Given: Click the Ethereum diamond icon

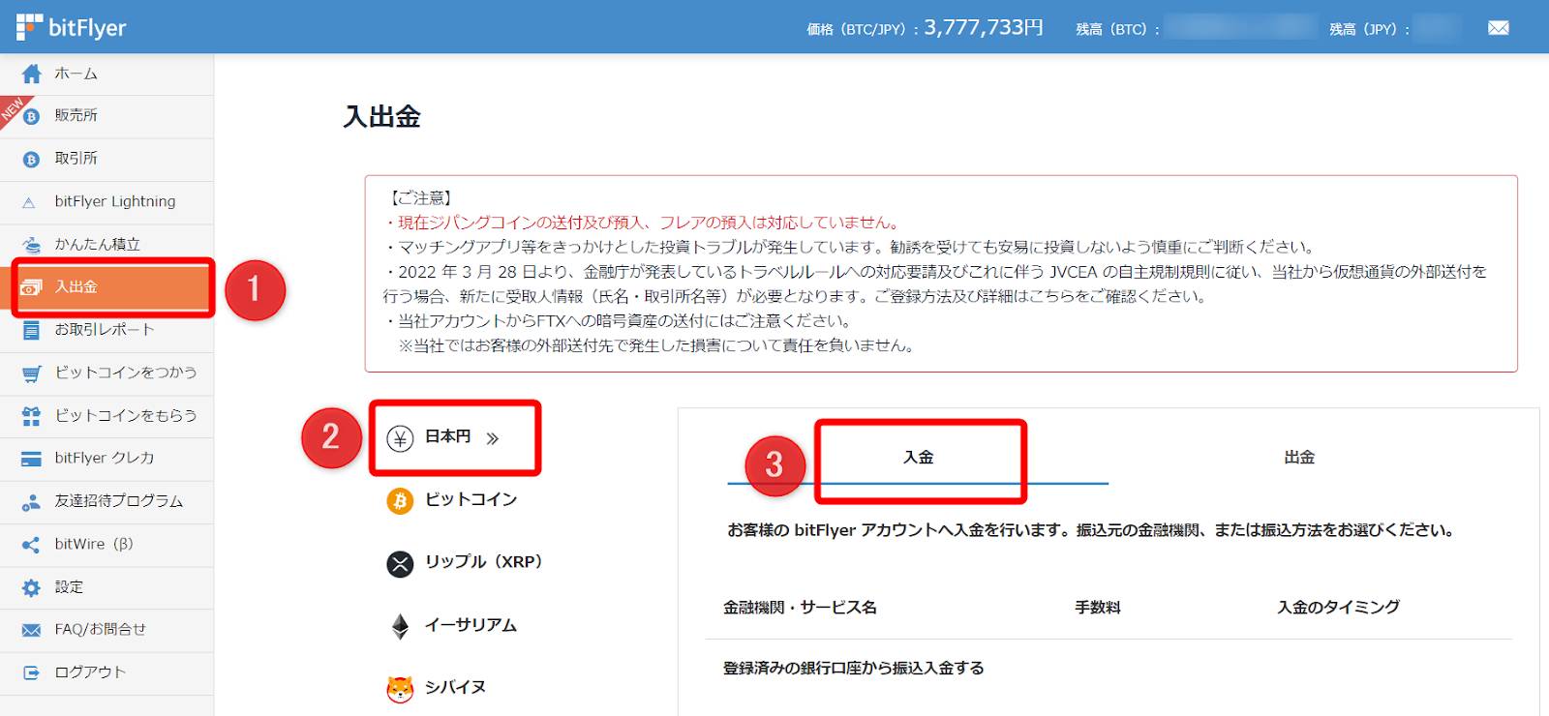Looking at the screenshot, I should click(400, 626).
